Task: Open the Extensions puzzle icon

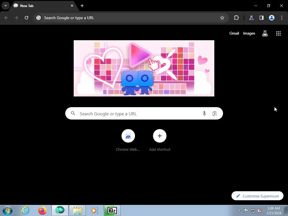Action: click(x=236, y=18)
